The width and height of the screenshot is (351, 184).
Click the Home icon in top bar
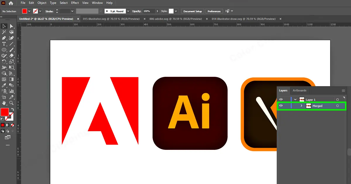(x=11, y=3)
